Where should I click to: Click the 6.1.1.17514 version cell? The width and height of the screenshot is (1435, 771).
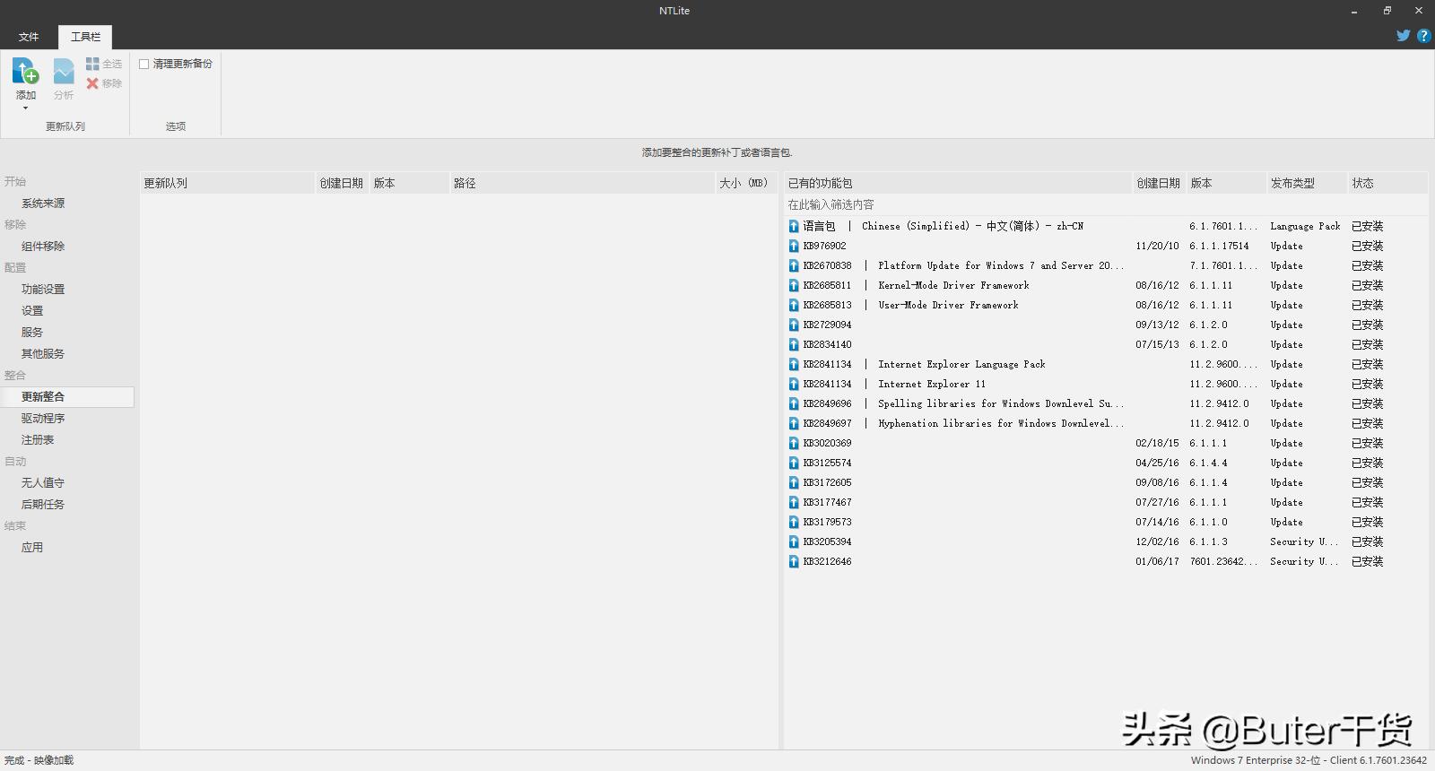pyautogui.click(x=1219, y=246)
